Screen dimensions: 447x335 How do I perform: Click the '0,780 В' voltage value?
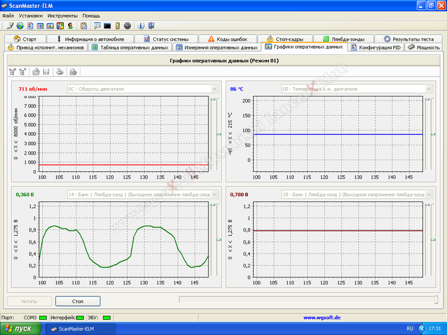point(239,194)
